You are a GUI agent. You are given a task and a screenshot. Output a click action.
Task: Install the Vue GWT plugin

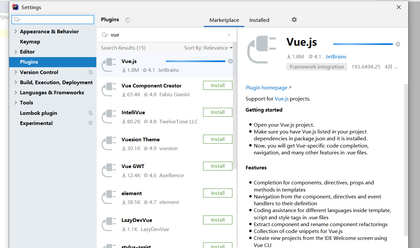click(x=218, y=166)
